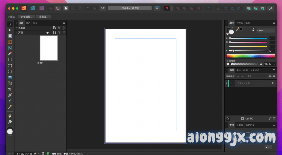Image resolution: width=282 pixels, height=155 pixels.
Task: Click the 文档设置... button
Action: coord(26,17)
